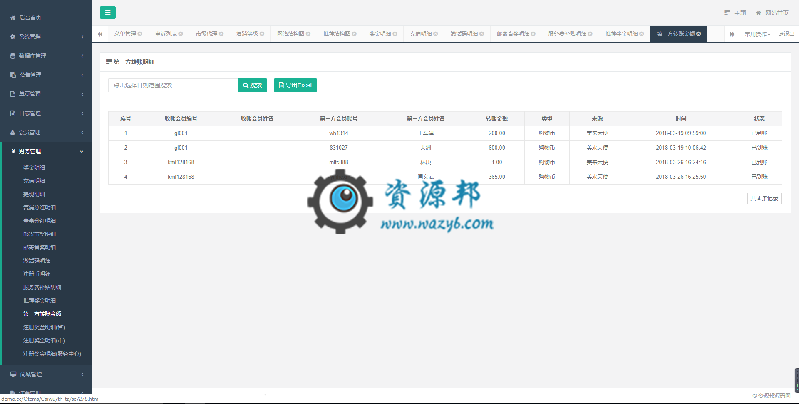Open 提现明细 in the sidebar
The height and width of the screenshot is (404, 799).
(x=34, y=194)
